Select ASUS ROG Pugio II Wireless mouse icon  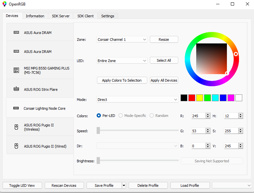[x=16, y=127]
